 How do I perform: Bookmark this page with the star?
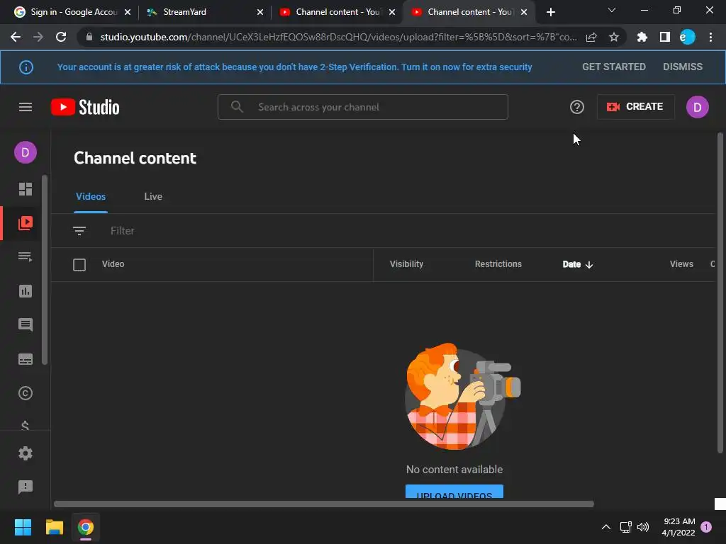click(x=613, y=37)
